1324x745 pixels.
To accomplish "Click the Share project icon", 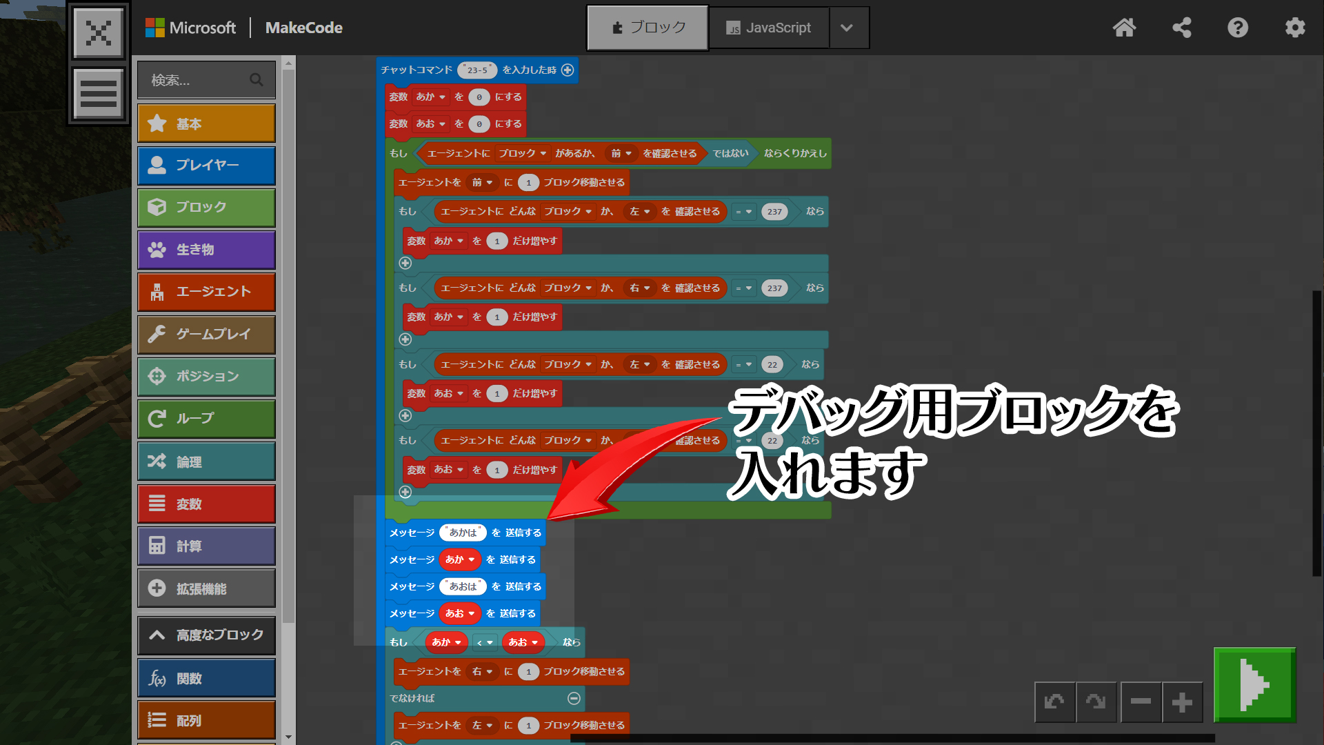I will tap(1181, 28).
